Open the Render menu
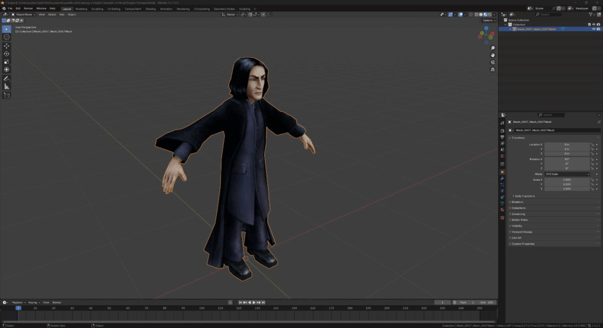The image size is (603, 328). tap(28, 9)
